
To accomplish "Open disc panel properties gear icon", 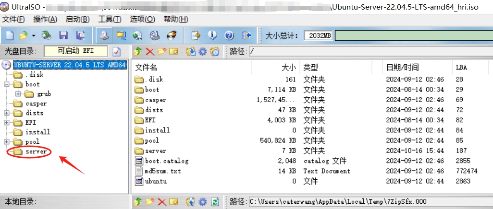I will tap(203, 51).
